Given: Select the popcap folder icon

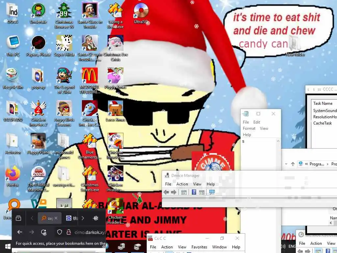Looking at the screenshot, I should pos(38,79).
